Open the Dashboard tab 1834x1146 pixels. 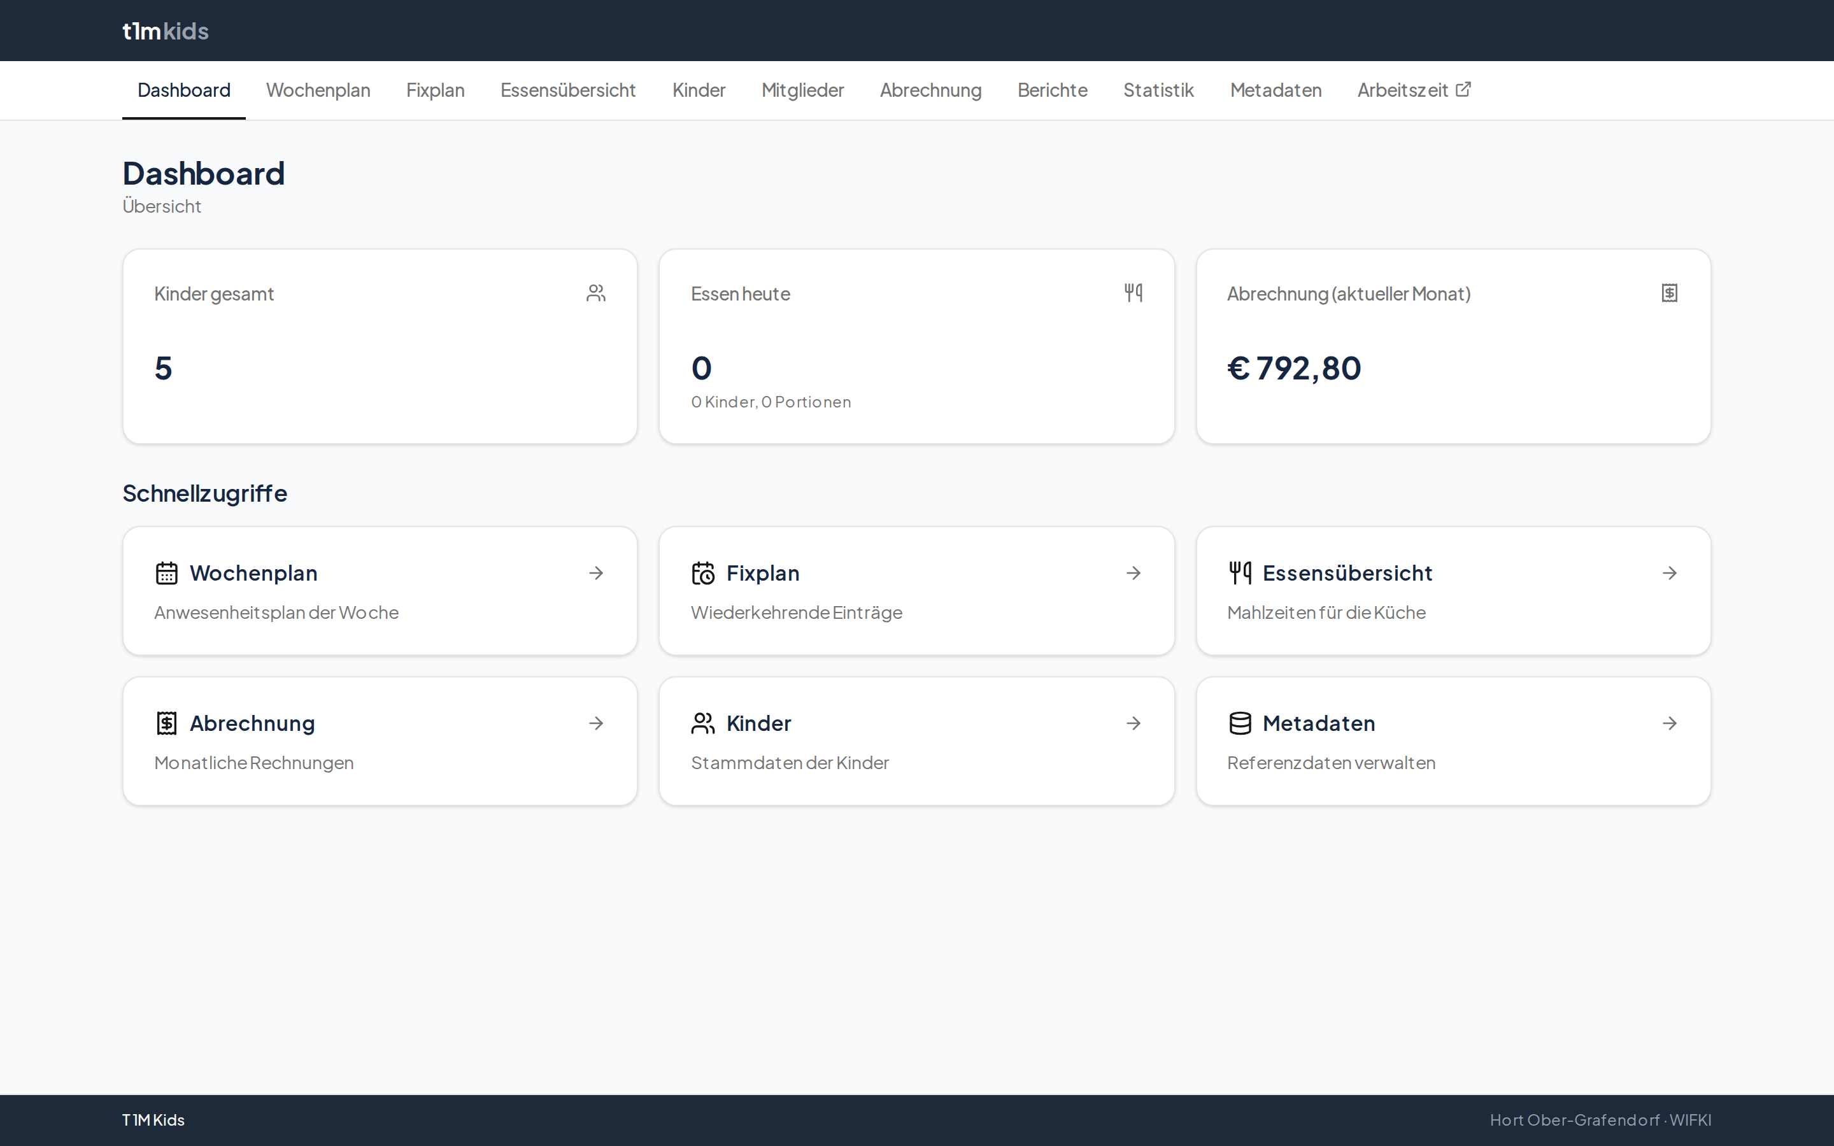point(183,90)
